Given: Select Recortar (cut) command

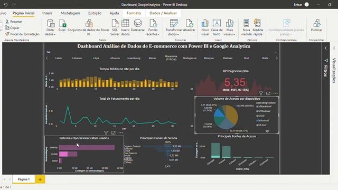Looking at the screenshot, I should pos(14,22).
